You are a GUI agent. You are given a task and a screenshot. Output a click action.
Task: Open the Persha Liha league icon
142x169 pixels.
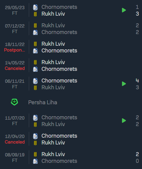pos(14,102)
